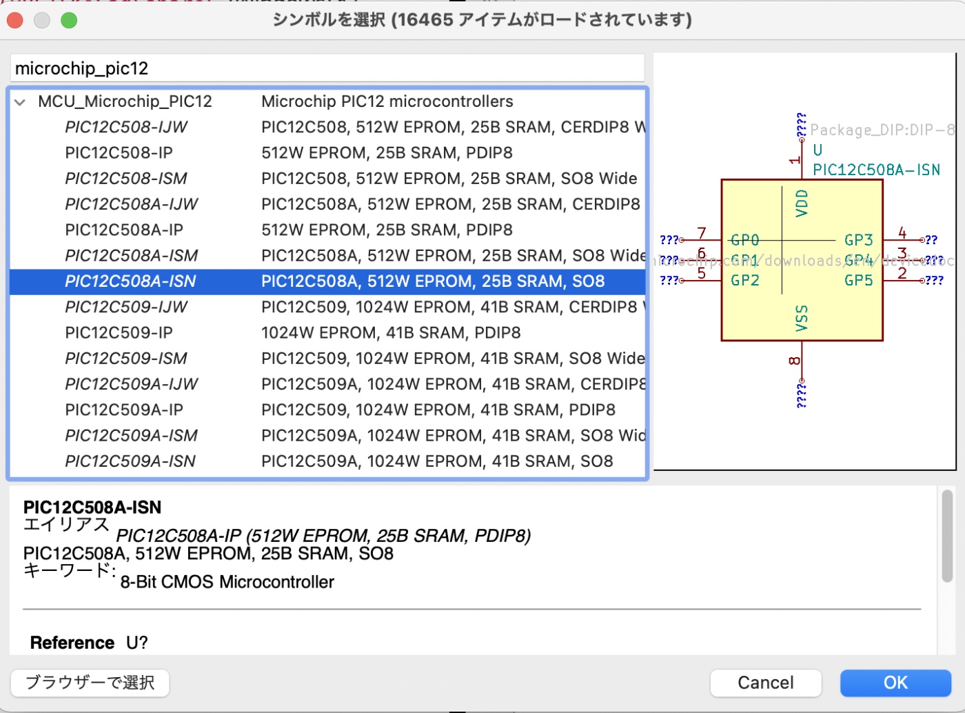Select the PIC12C508-IJW symbol

(x=327, y=127)
